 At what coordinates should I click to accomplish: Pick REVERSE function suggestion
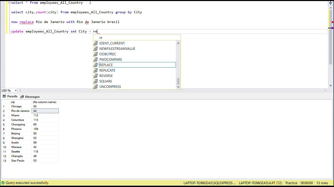click(x=106, y=76)
